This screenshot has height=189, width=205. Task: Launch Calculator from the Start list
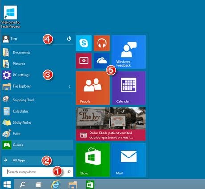[x=37, y=111]
